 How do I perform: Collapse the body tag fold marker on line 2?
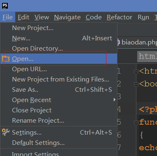[x=136, y=84]
